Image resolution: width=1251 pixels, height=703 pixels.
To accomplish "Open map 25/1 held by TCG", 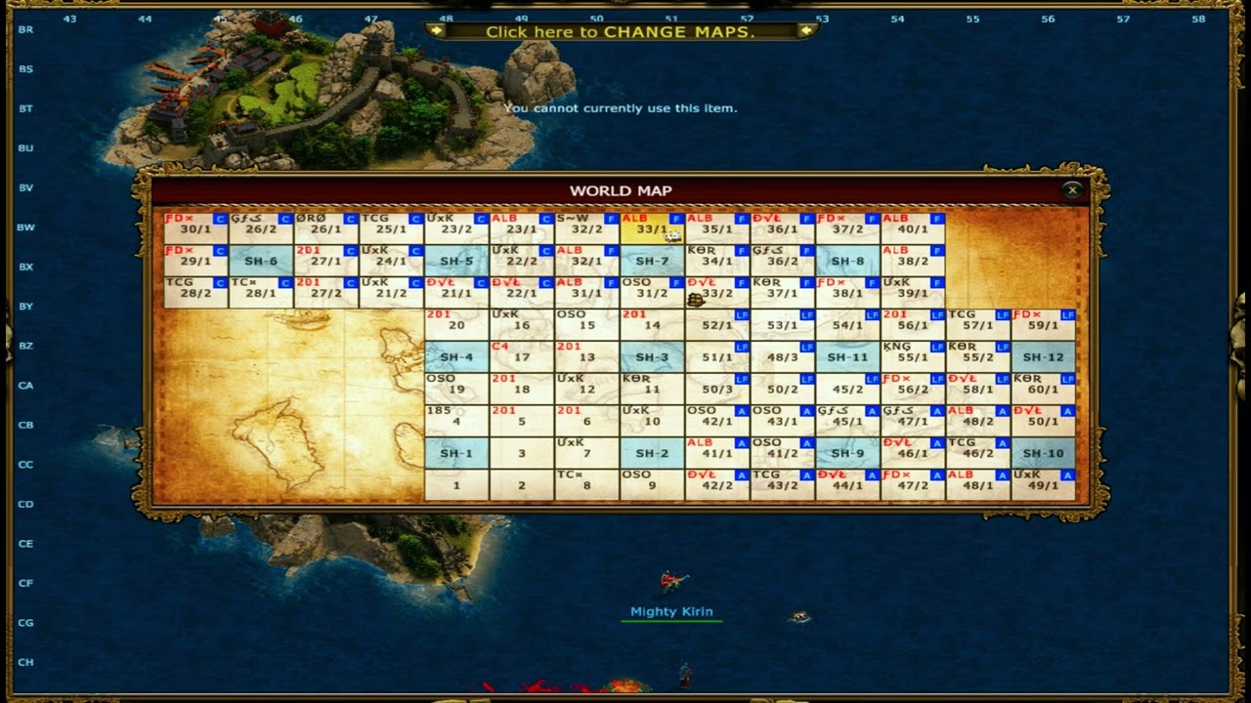I will click(x=391, y=228).
